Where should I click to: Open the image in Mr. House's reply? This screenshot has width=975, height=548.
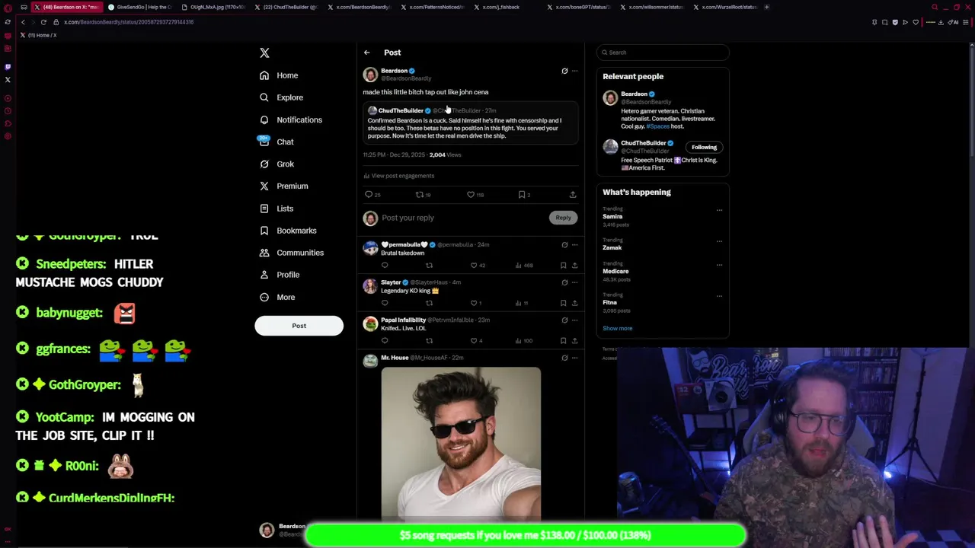tap(461, 443)
